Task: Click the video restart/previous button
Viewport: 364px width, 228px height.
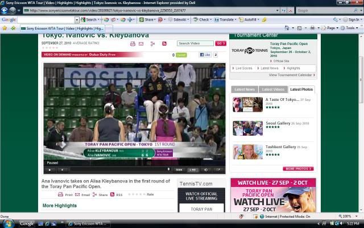Action: click(x=62, y=170)
